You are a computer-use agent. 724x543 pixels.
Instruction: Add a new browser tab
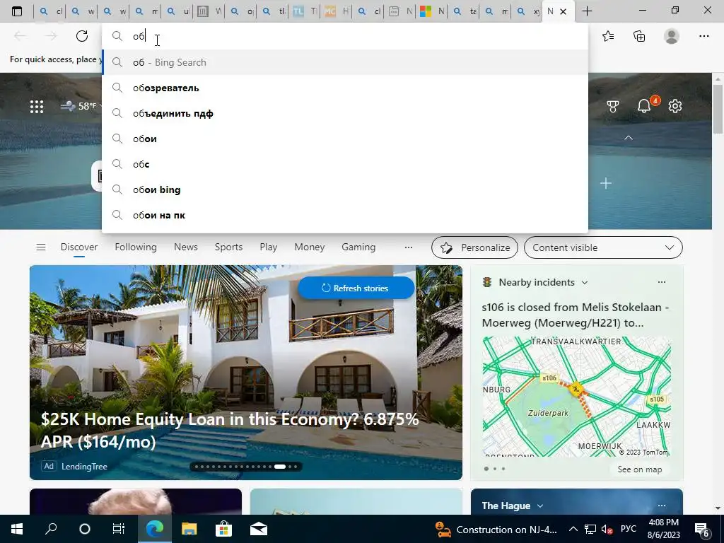tap(587, 11)
